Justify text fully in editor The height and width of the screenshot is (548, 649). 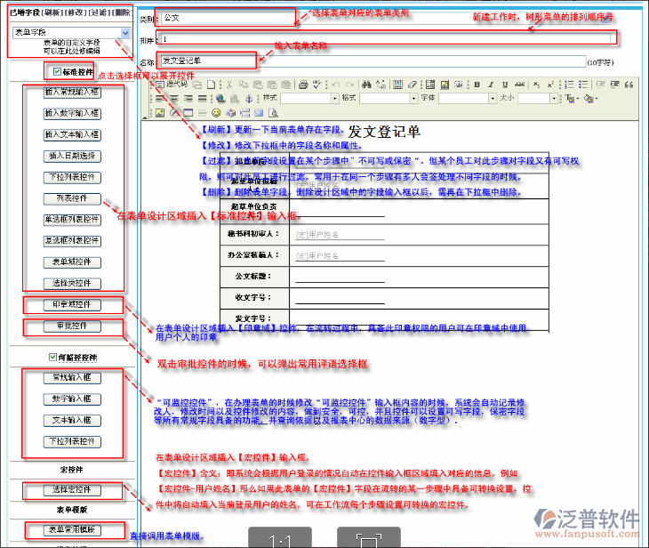coord(203,99)
